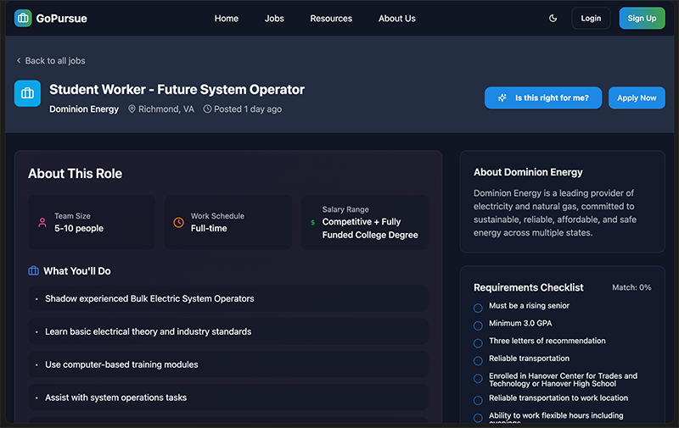Click the Dominion Energy company name
Viewport: 679px width, 428px height.
pyautogui.click(x=84, y=109)
